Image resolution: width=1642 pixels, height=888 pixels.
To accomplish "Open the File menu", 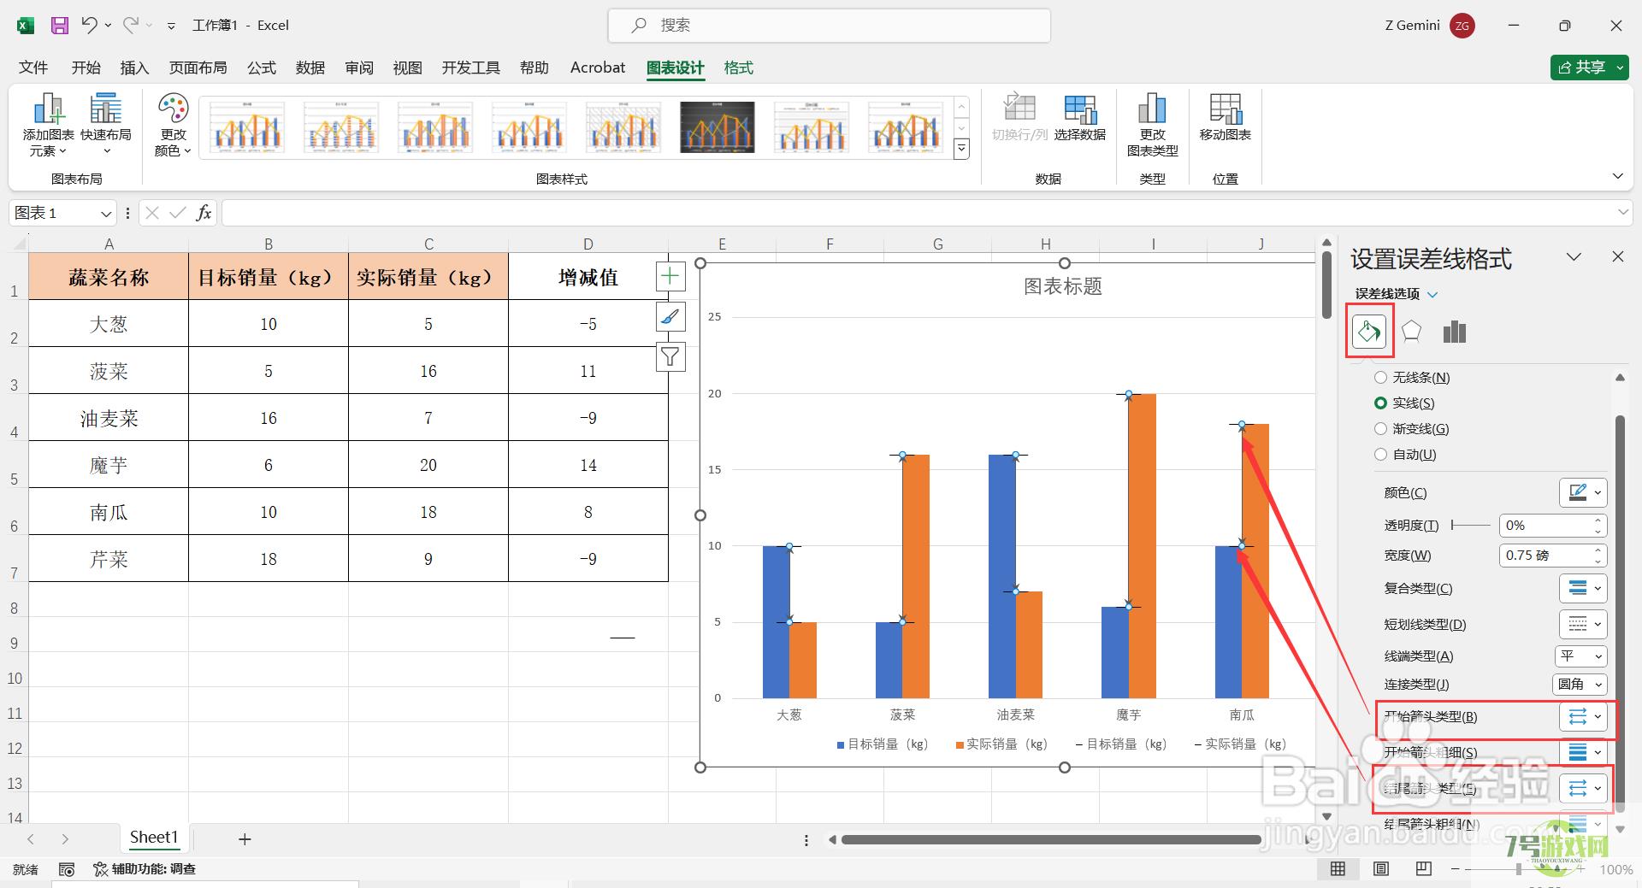I will pos(33,68).
